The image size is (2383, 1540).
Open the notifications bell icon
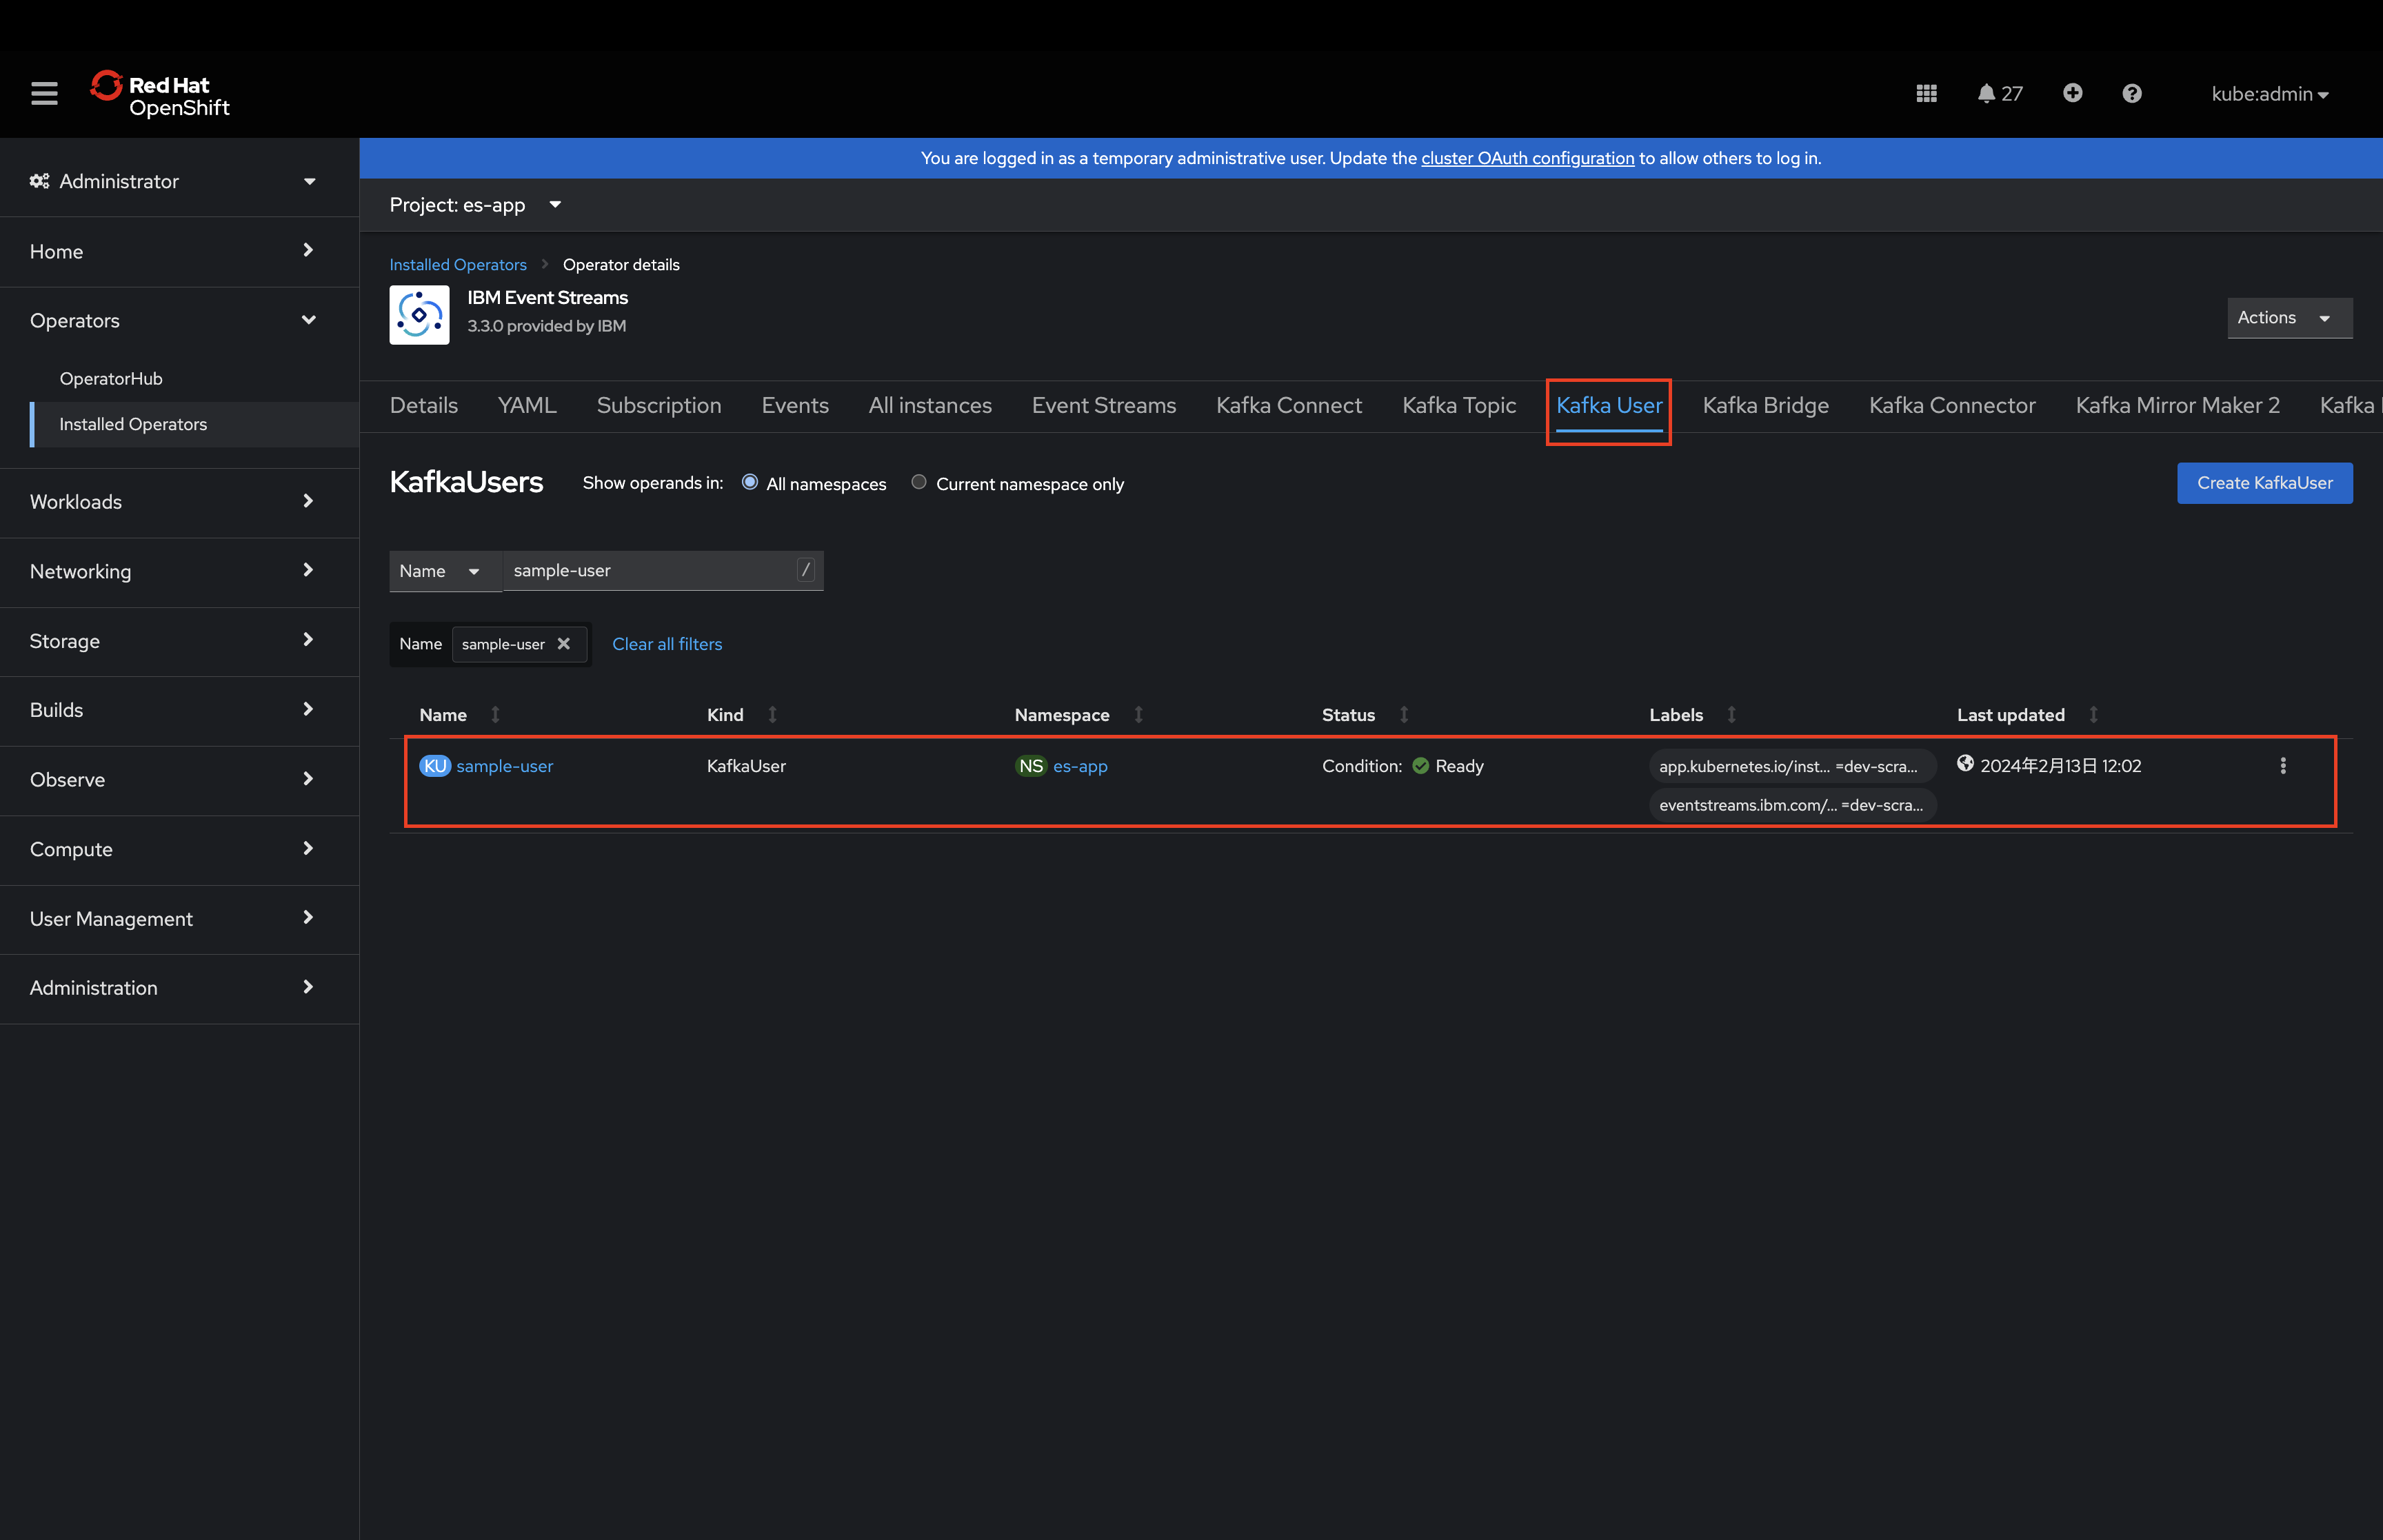tap(1987, 94)
